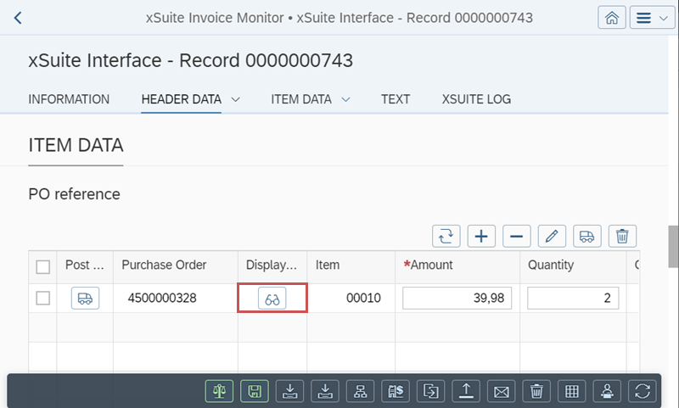The width and height of the screenshot is (679, 408).
Task: Tick the checkbox for purchase order 4500000328
Action: point(42,298)
